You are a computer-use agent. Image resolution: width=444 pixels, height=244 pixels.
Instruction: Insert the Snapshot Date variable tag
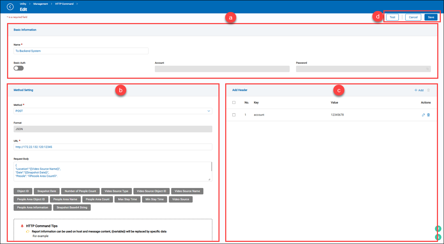coord(47,191)
